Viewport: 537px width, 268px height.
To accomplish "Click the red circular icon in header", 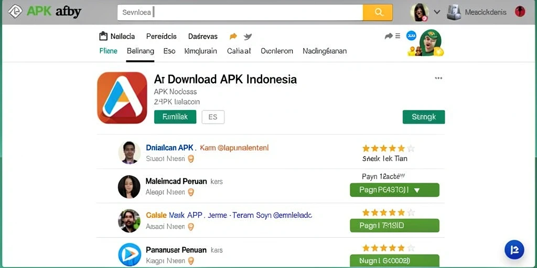I will 520,12.
